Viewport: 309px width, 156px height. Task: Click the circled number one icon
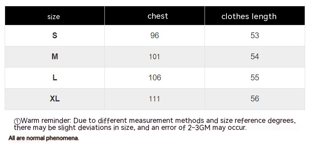[x=17, y=122]
